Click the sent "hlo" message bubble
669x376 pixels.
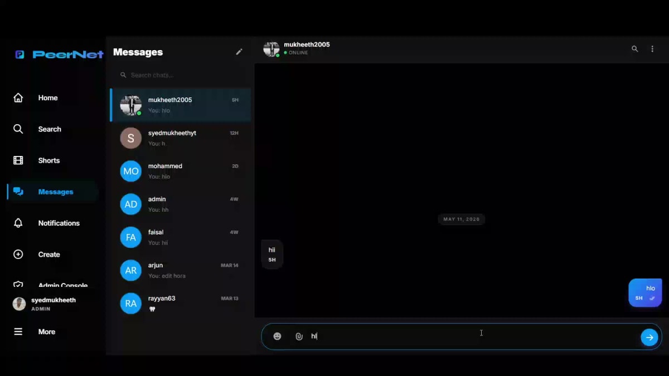pyautogui.click(x=645, y=293)
